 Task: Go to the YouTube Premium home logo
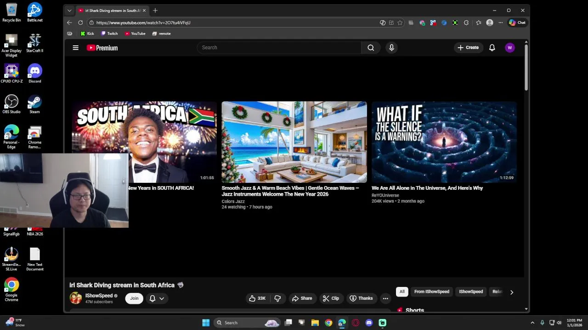point(102,48)
